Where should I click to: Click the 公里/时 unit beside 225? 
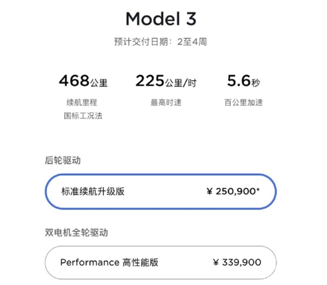click(181, 83)
